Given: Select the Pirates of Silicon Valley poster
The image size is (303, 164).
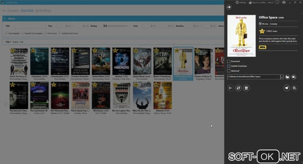Looking at the screenshot, I should tap(203, 61).
